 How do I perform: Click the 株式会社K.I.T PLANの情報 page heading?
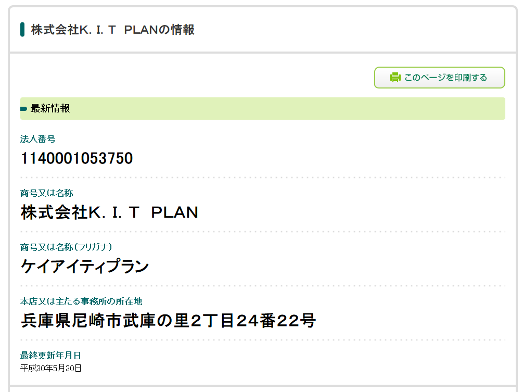click(112, 30)
